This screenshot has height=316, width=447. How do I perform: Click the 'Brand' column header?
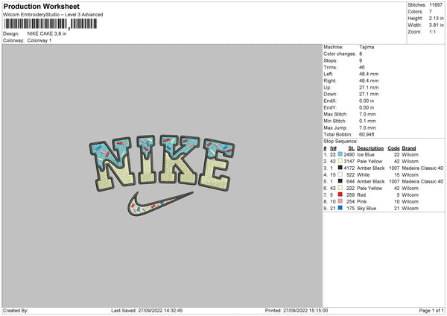[409, 148]
